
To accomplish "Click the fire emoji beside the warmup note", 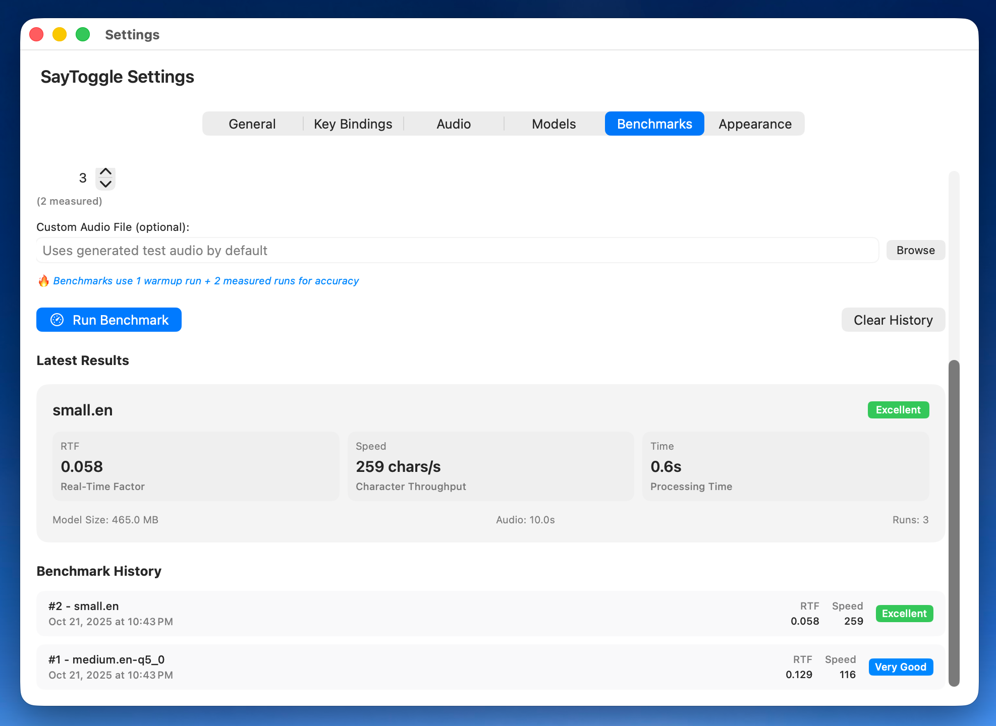I will pos(44,281).
